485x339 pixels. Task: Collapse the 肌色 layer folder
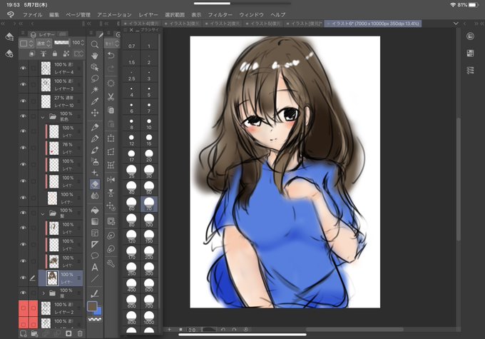(43, 117)
